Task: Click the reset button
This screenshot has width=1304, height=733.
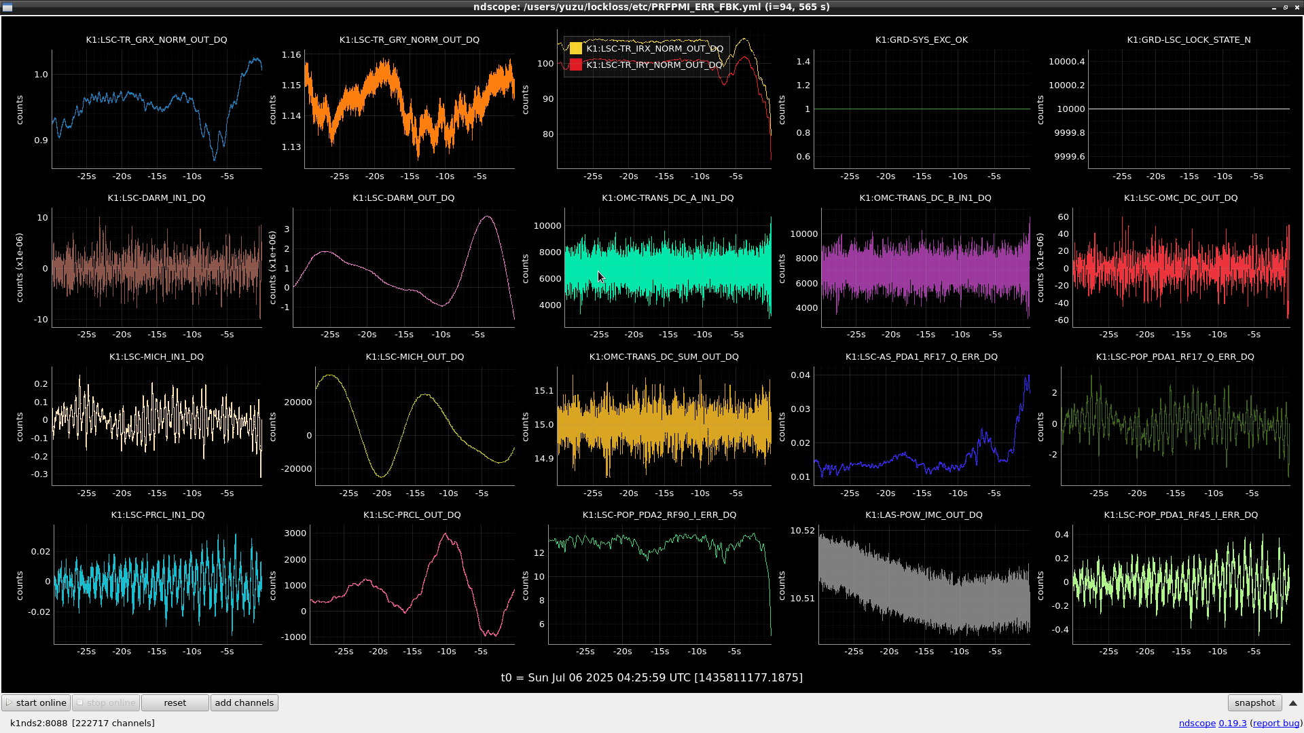Action: (175, 702)
